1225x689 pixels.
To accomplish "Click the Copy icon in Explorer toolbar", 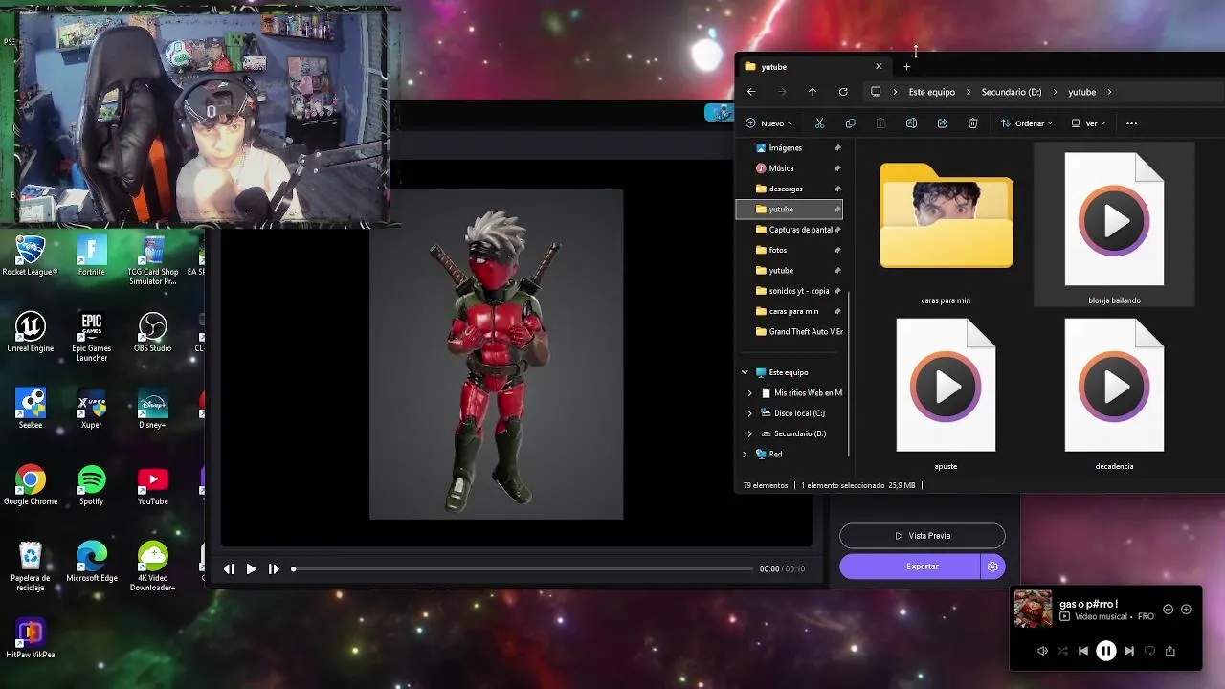I will point(850,123).
